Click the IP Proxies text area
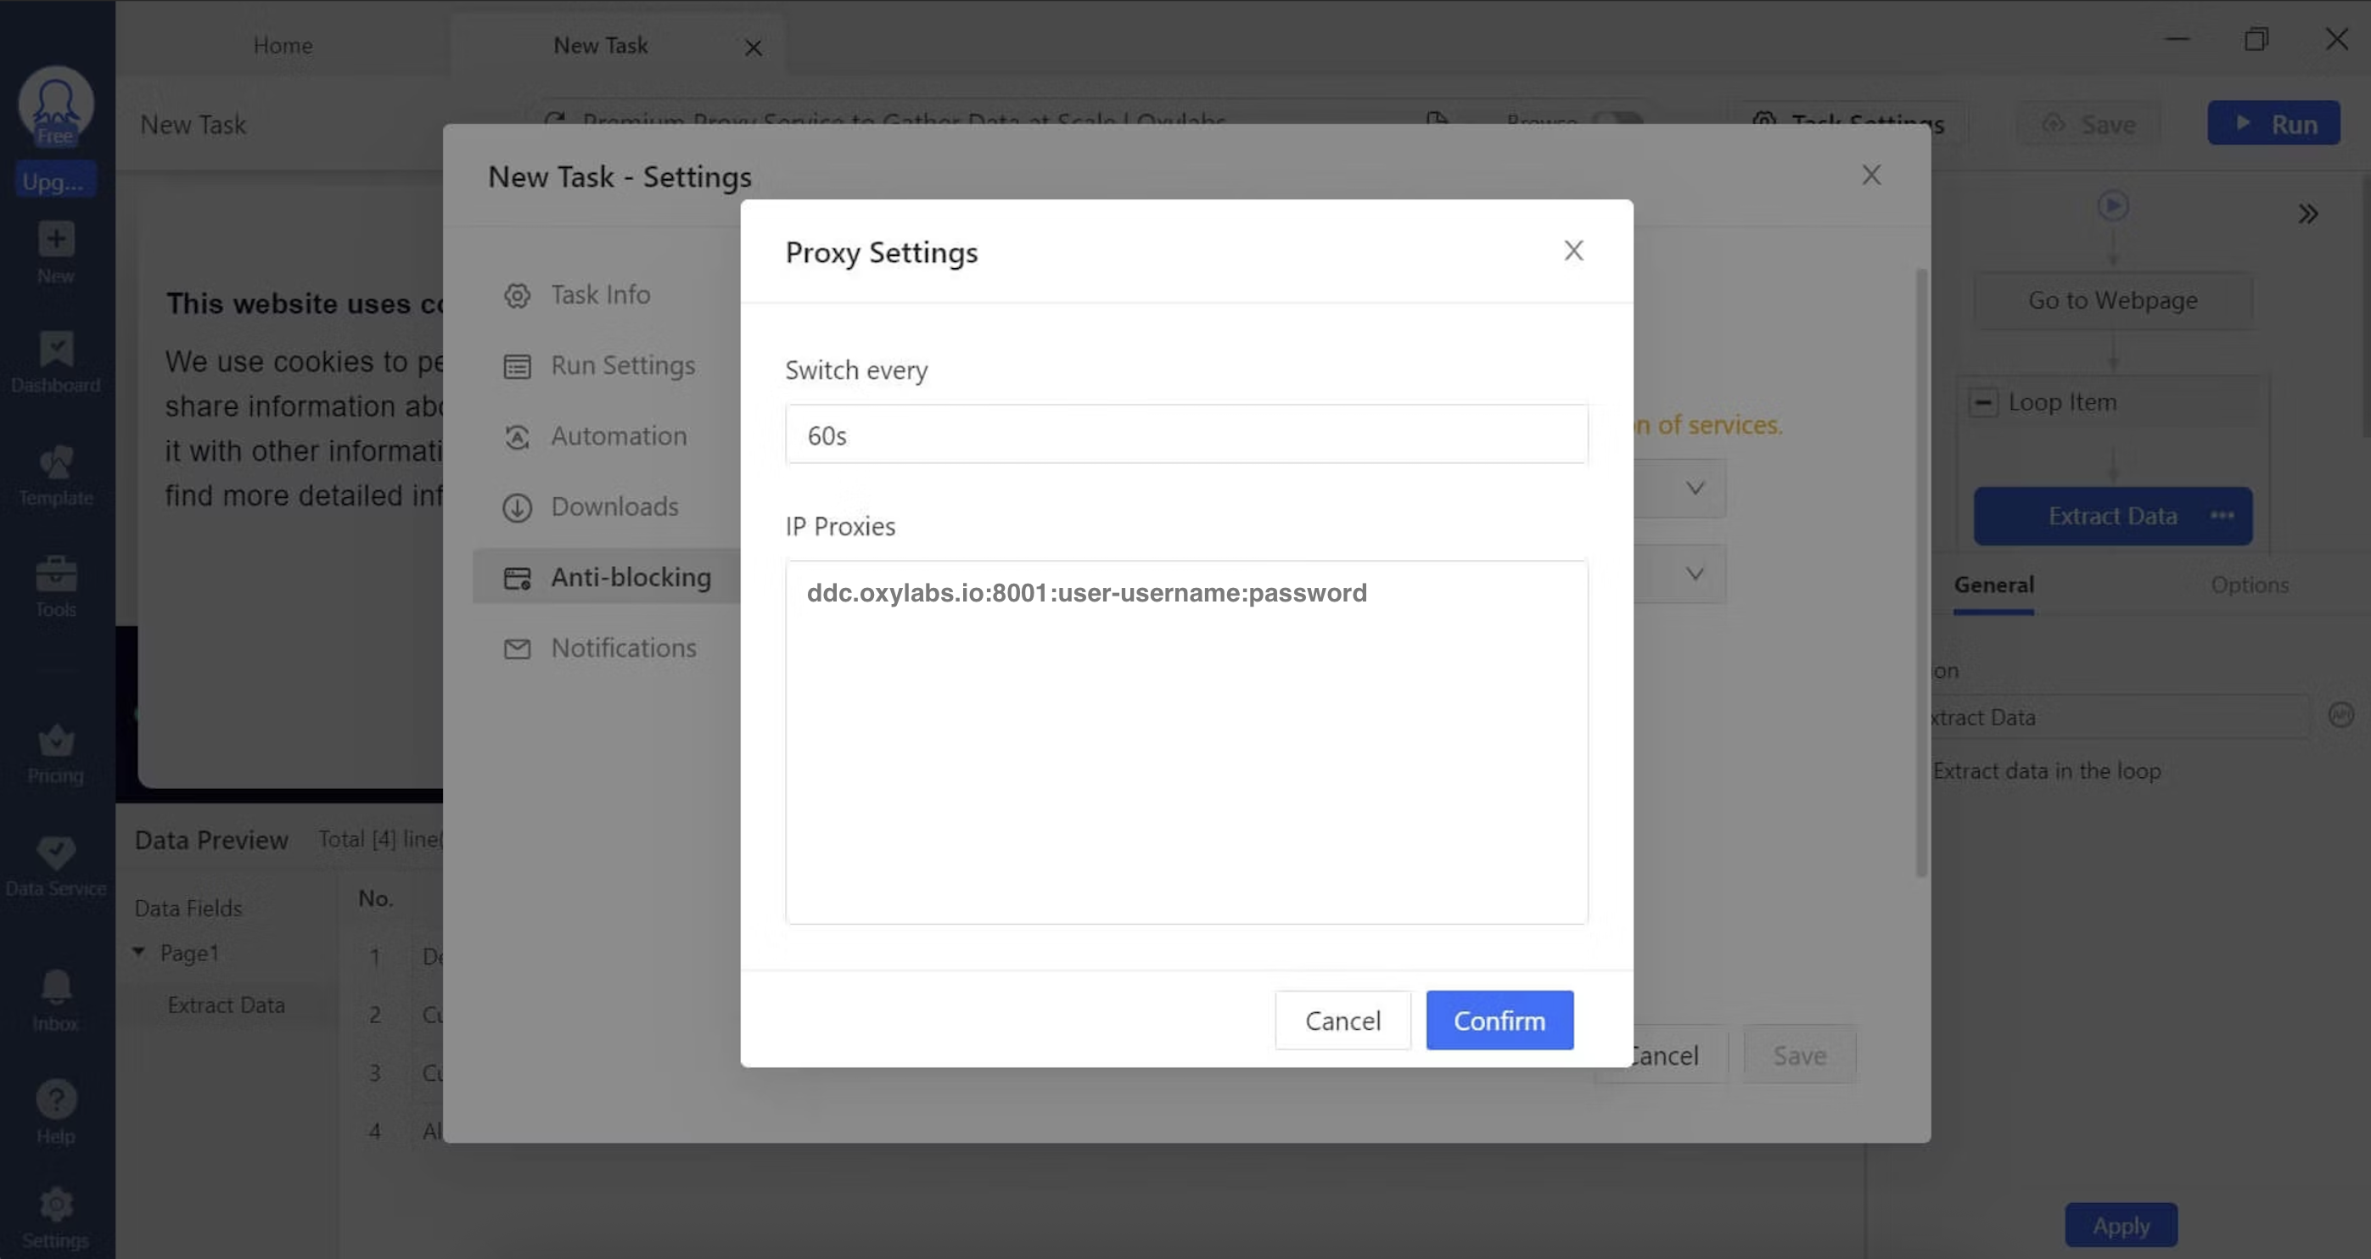This screenshot has height=1259, width=2371. click(x=1185, y=741)
